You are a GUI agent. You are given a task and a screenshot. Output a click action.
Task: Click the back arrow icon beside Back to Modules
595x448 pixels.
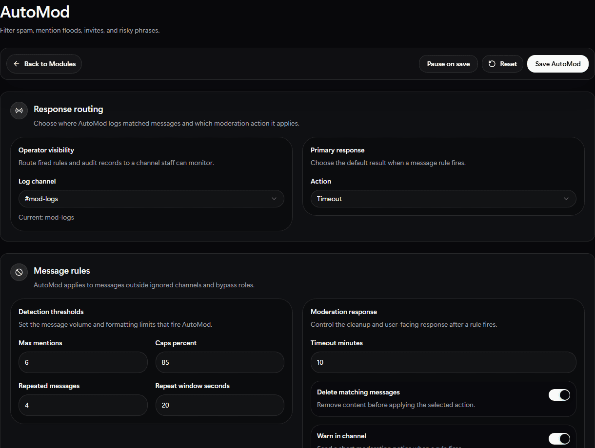(17, 64)
